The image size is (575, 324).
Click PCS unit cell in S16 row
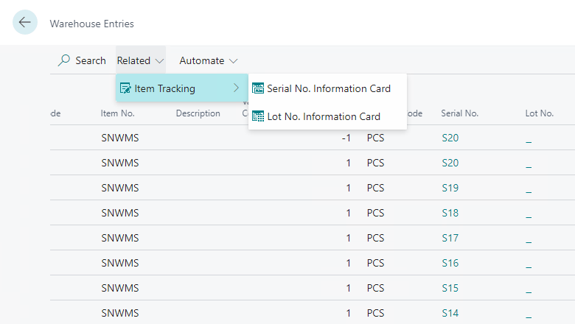[375, 263]
